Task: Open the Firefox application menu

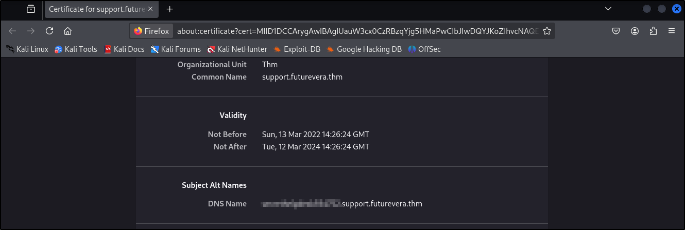Action: click(672, 31)
